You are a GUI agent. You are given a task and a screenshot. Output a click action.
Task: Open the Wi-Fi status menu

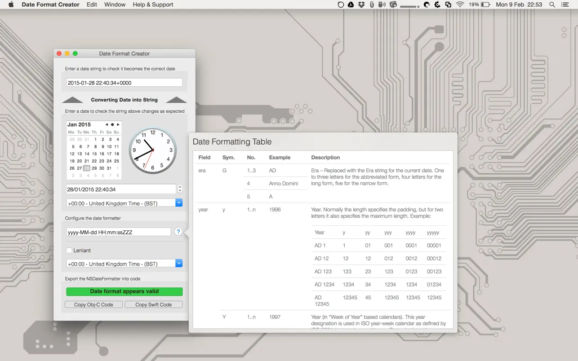coord(459,4)
